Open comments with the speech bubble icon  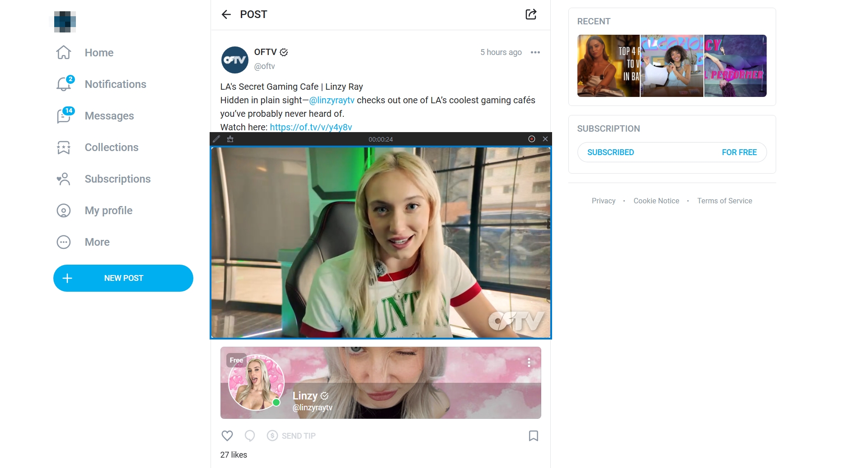coord(250,436)
